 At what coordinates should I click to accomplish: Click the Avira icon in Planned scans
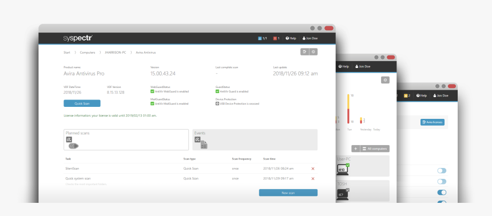69,139
